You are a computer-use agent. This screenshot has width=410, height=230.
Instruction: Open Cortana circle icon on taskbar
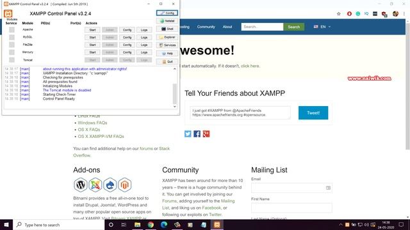[x=111, y=224]
